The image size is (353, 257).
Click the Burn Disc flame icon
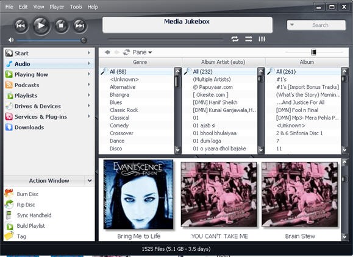(9, 194)
